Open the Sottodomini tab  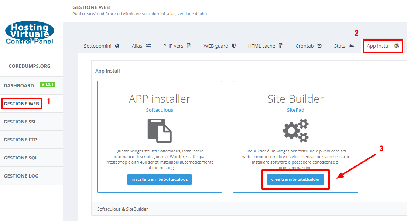point(102,46)
